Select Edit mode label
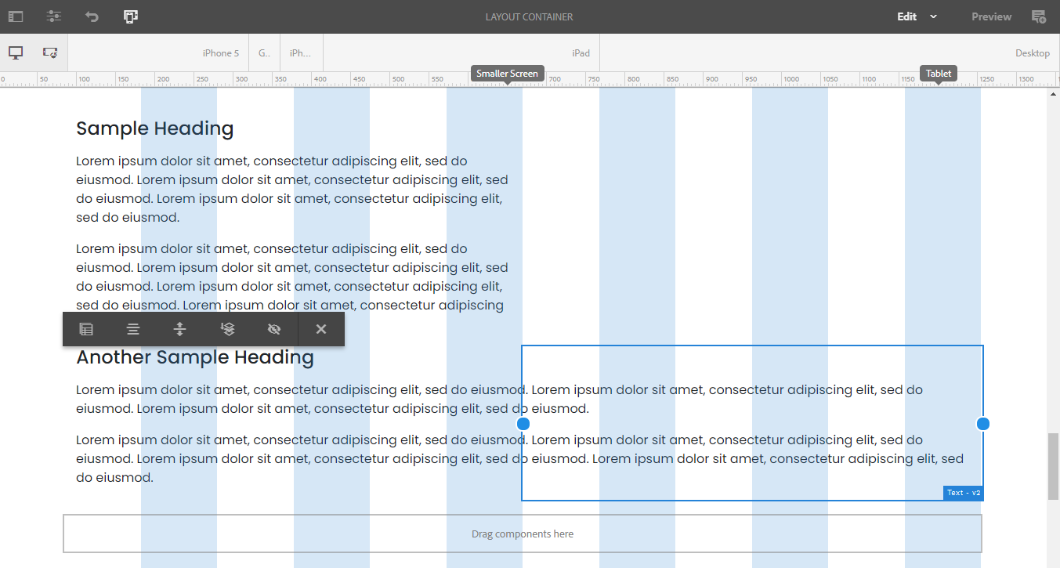This screenshot has height=568, width=1060. (907, 16)
